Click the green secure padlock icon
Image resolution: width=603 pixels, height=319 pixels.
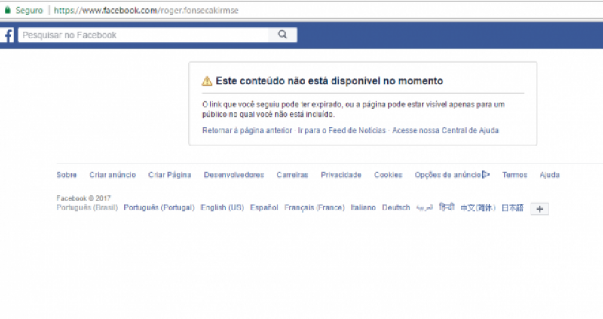click(8, 10)
